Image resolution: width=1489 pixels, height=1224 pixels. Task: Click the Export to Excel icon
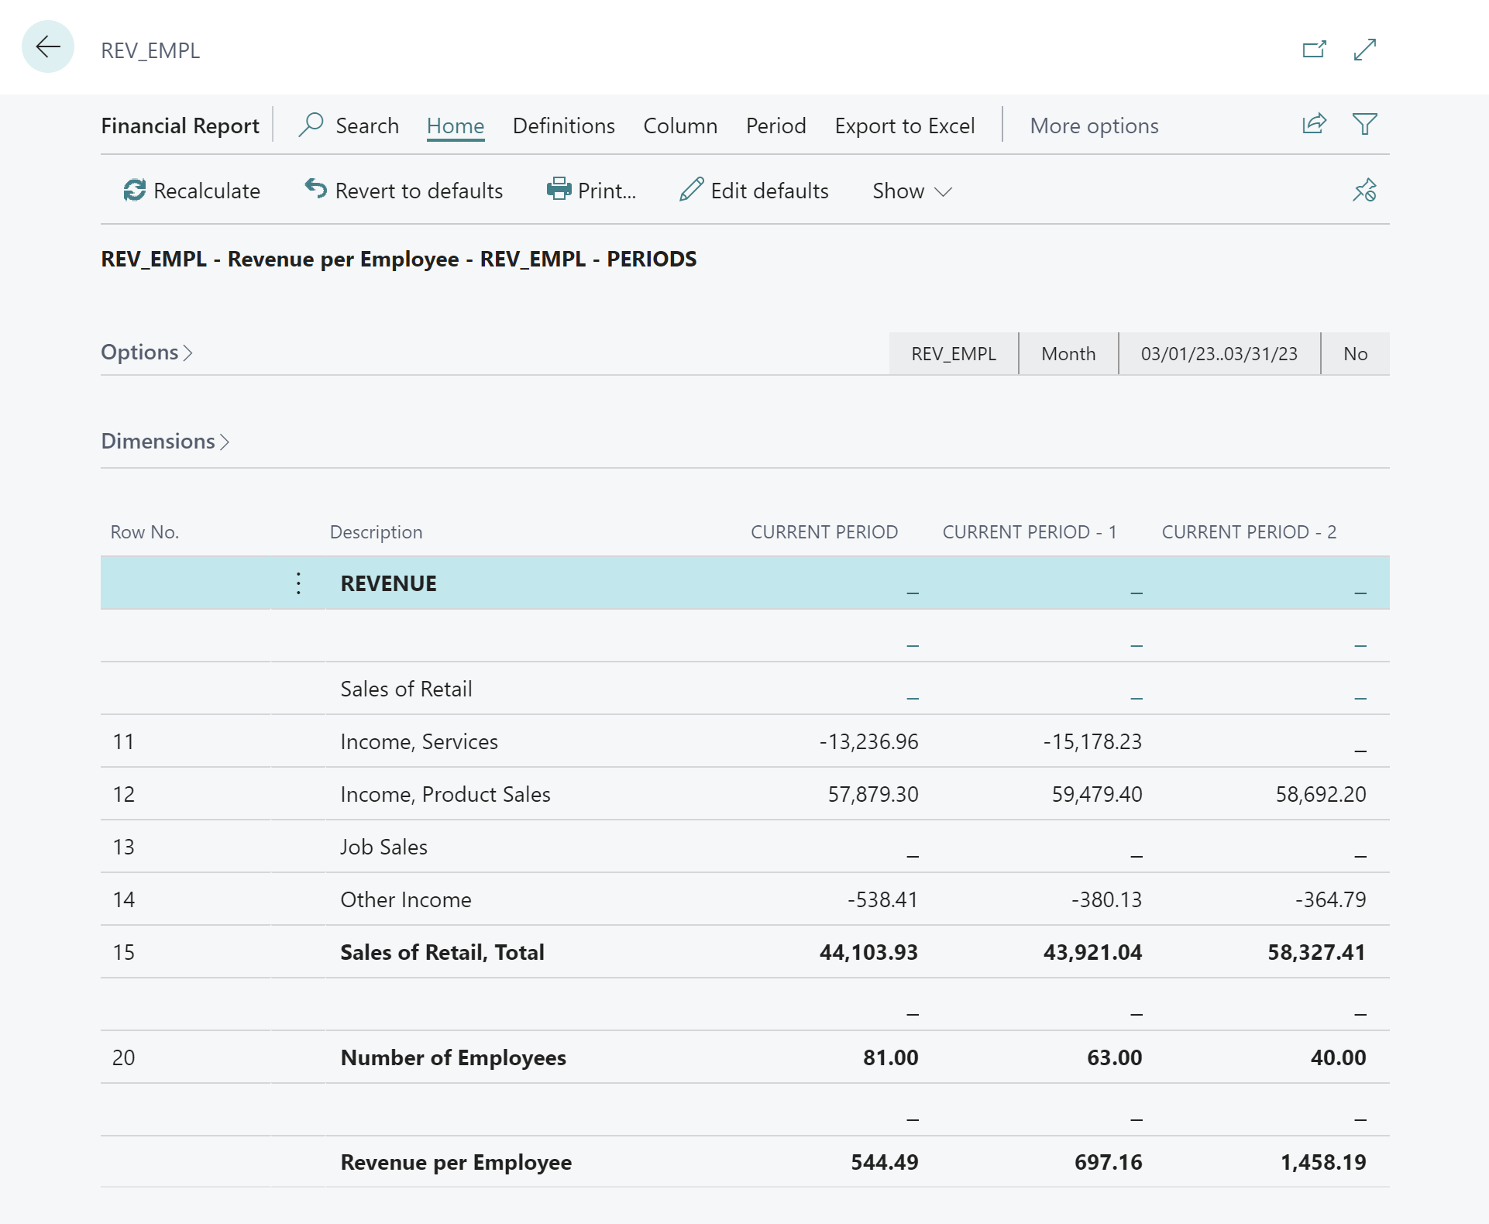(x=904, y=125)
